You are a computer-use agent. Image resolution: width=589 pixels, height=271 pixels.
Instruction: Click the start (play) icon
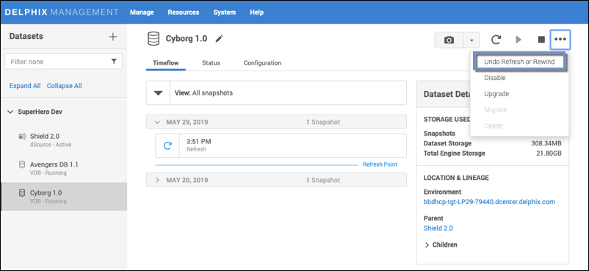[518, 40]
